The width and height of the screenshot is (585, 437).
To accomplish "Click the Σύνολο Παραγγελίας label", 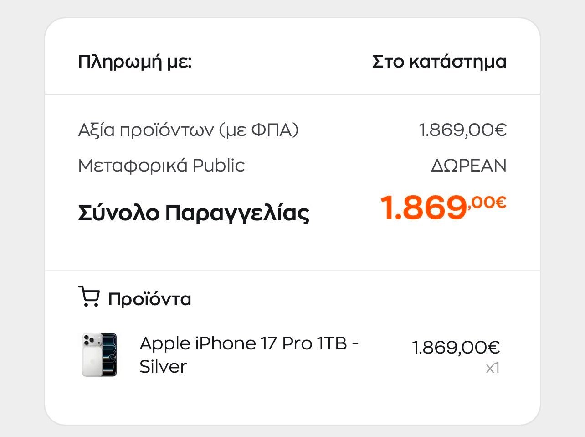I will [x=194, y=213].
